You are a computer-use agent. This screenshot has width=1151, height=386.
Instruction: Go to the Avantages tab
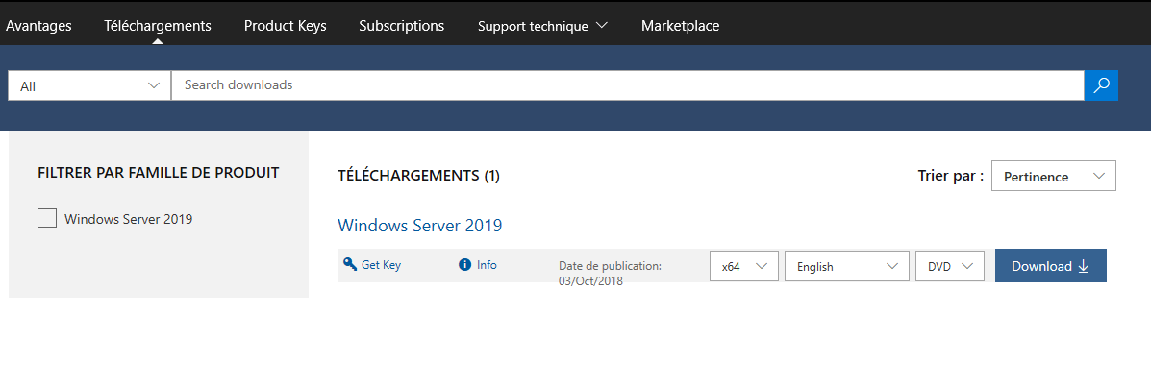pos(38,26)
